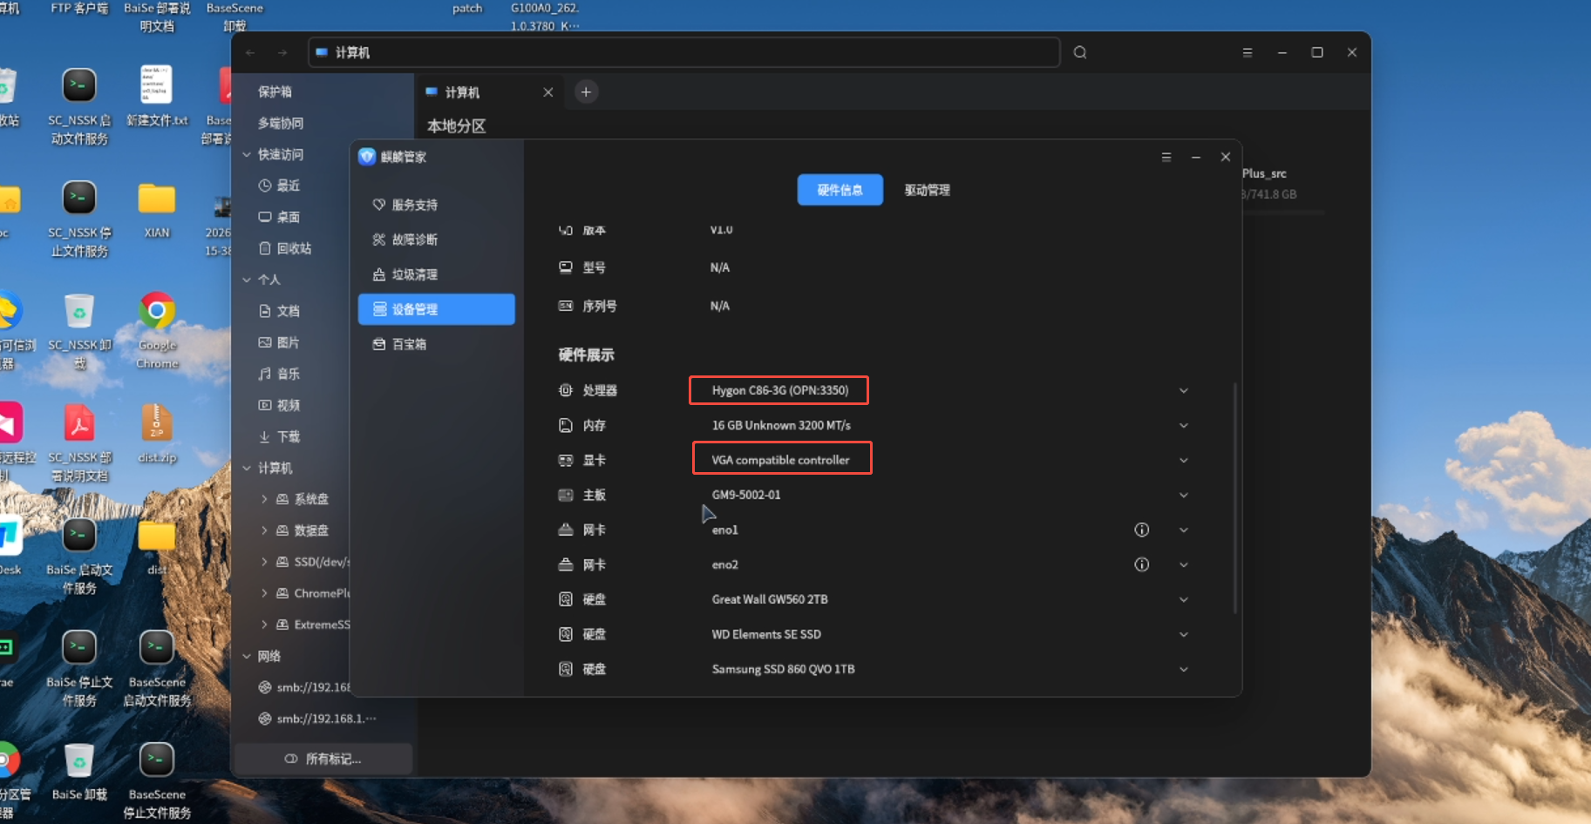The height and width of the screenshot is (824, 1591).
Task: Click the 显卡 graphics card icon
Action: [x=566, y=460]
